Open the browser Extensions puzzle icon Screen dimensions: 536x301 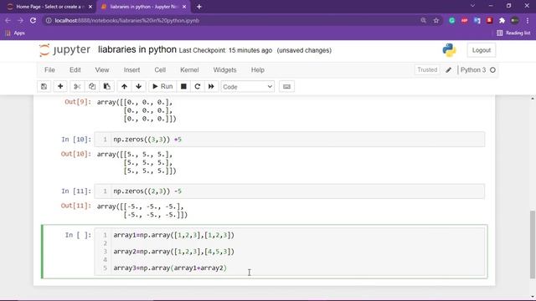(502, 20)
